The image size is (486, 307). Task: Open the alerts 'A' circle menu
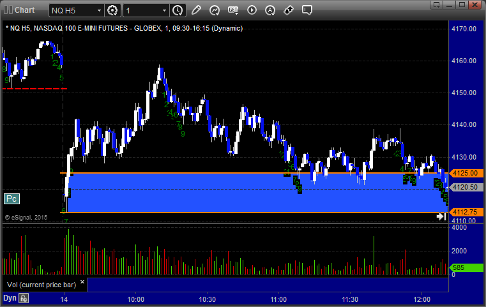[x=270, y=10]
